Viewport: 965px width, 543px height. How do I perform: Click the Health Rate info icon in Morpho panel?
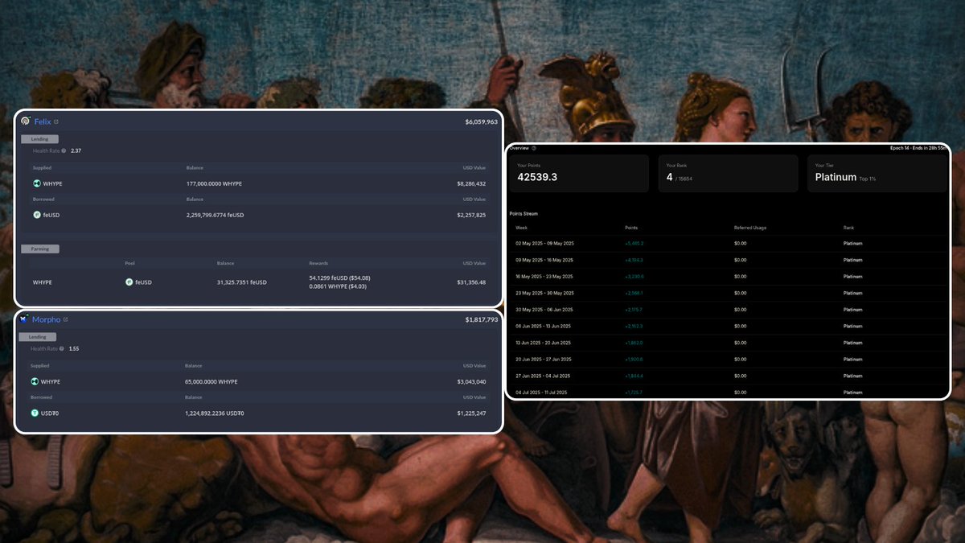coord(62,349)
